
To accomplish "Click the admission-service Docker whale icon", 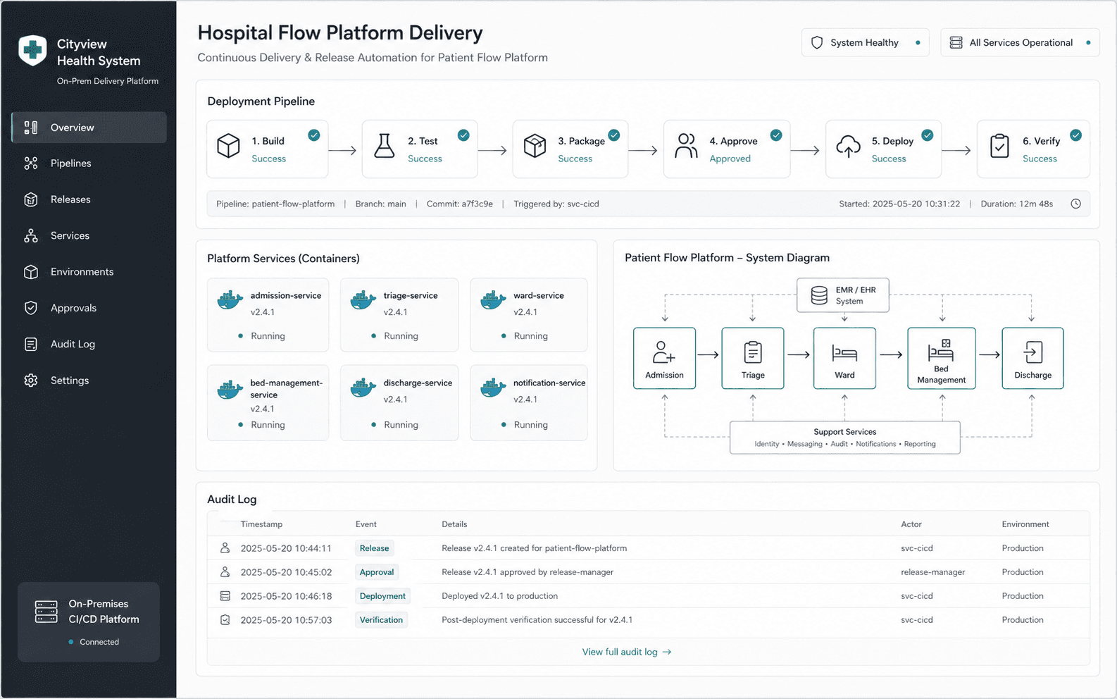I will point(230,300).
